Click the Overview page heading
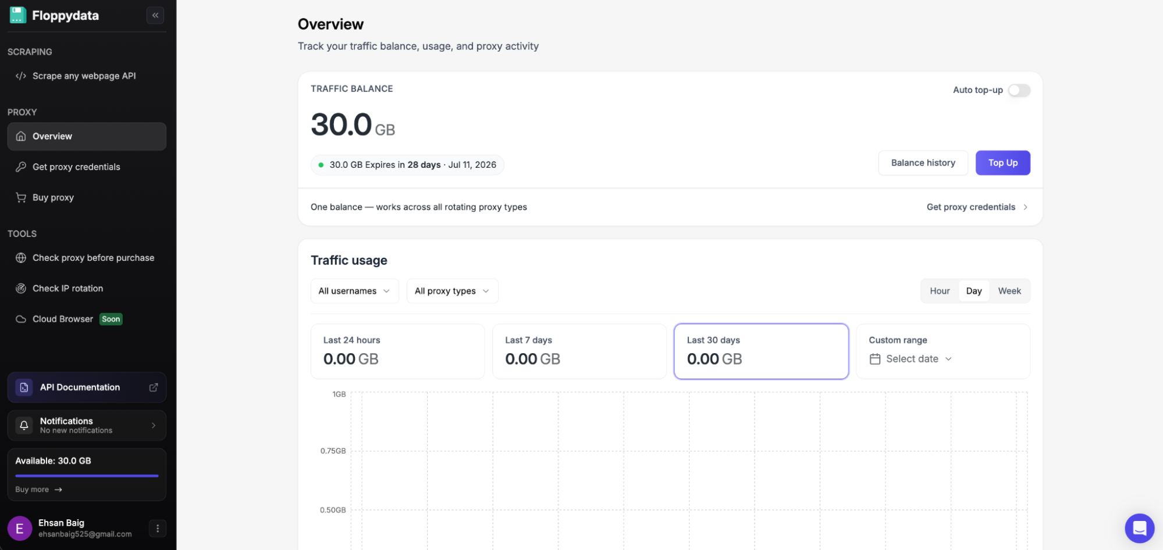Image resolution: width=1163 pixels, height=550 pixels. pyautogui.click(x=330, y=24)
